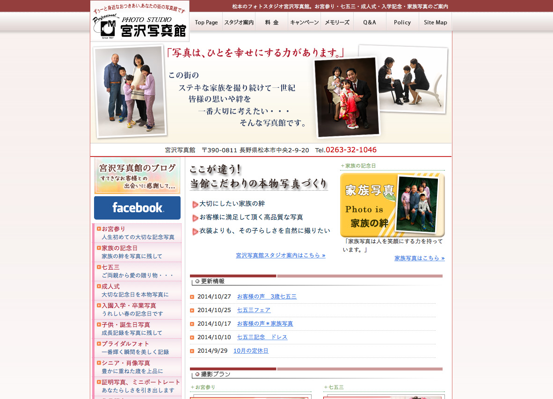The image size is (553, 399).
Task: Select お宮参り in the left sidebar
Action: [x=114, y=229]
